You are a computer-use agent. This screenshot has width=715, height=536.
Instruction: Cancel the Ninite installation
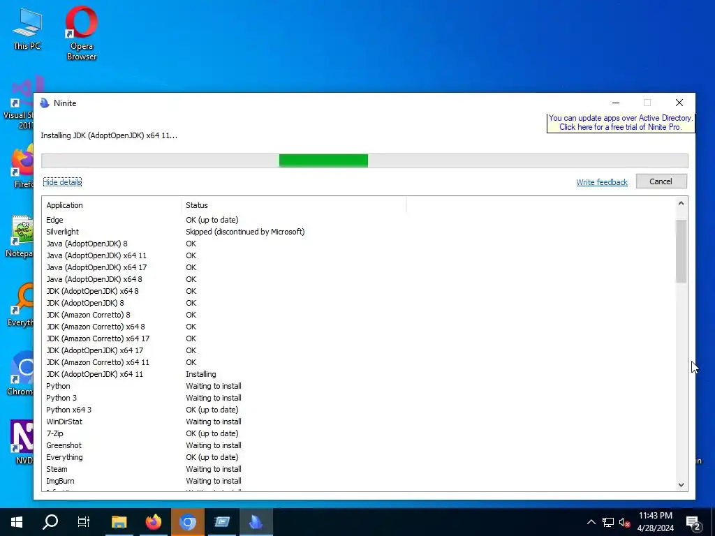tap(661, 181)
